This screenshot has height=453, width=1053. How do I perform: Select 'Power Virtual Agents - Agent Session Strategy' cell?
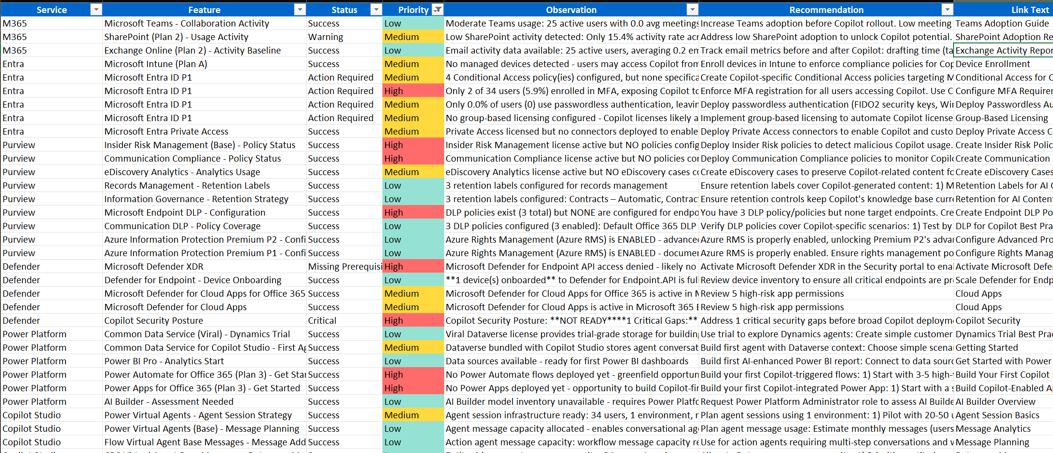point(204,415)
